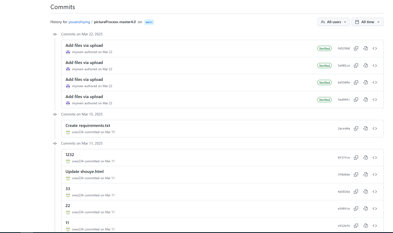Viewport: 393px width, 233px height.
Task: Open commit hash link e512bfe
Action: point(344,226)
